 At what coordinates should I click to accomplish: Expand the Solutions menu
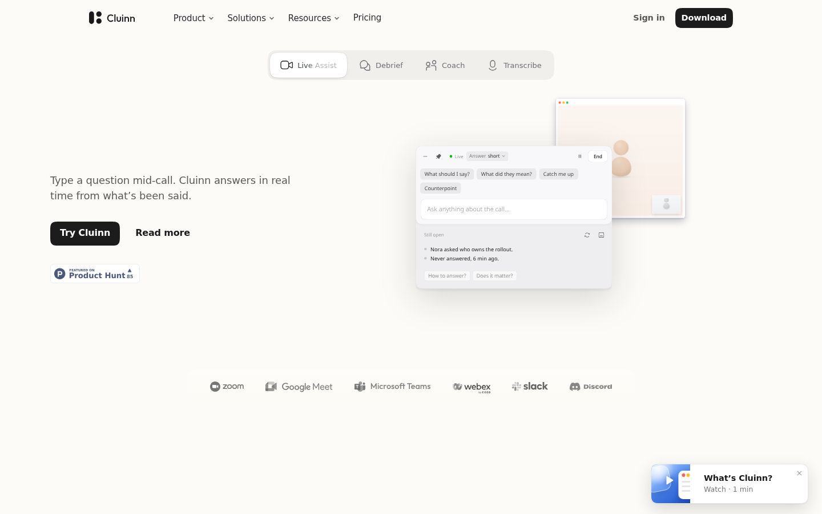251,18
